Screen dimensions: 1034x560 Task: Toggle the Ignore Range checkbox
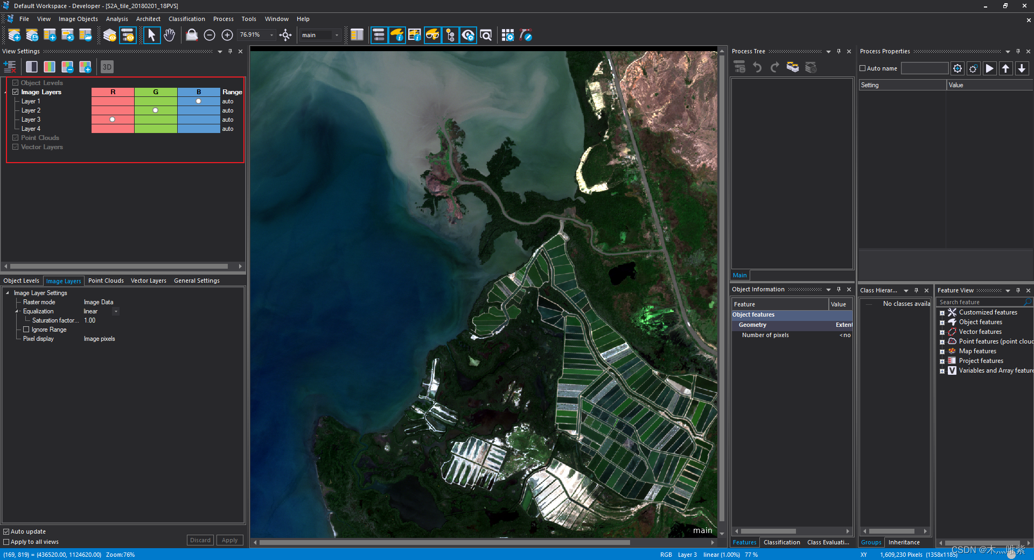tap(26, 330)
